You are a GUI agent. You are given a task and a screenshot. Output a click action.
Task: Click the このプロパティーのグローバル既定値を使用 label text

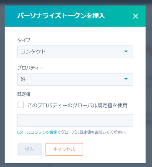(77, 105)
